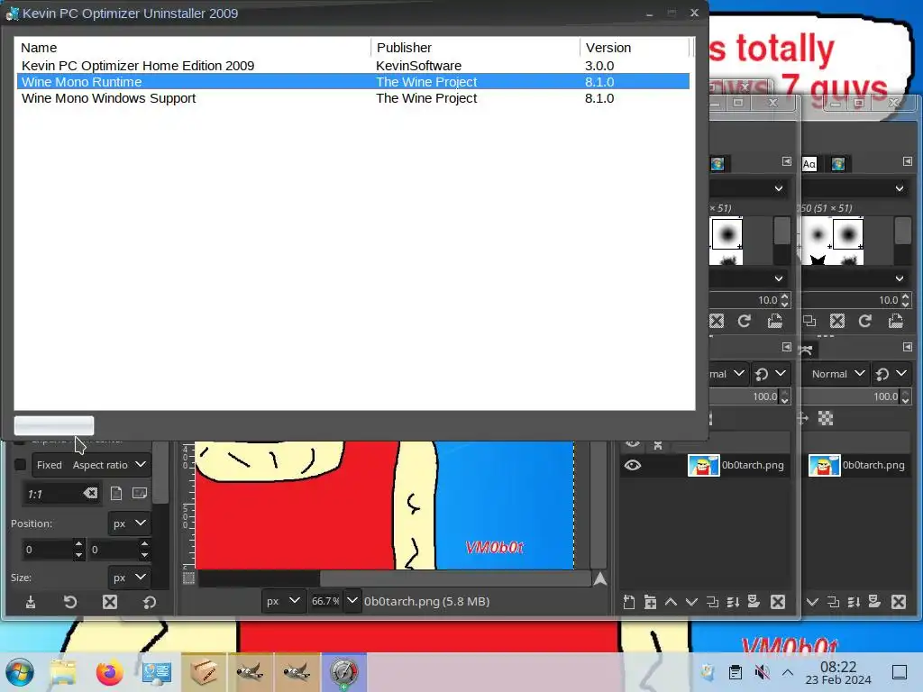
Task: Open the Fixed Aspect ratio dropdown
Action: point(91,465)
